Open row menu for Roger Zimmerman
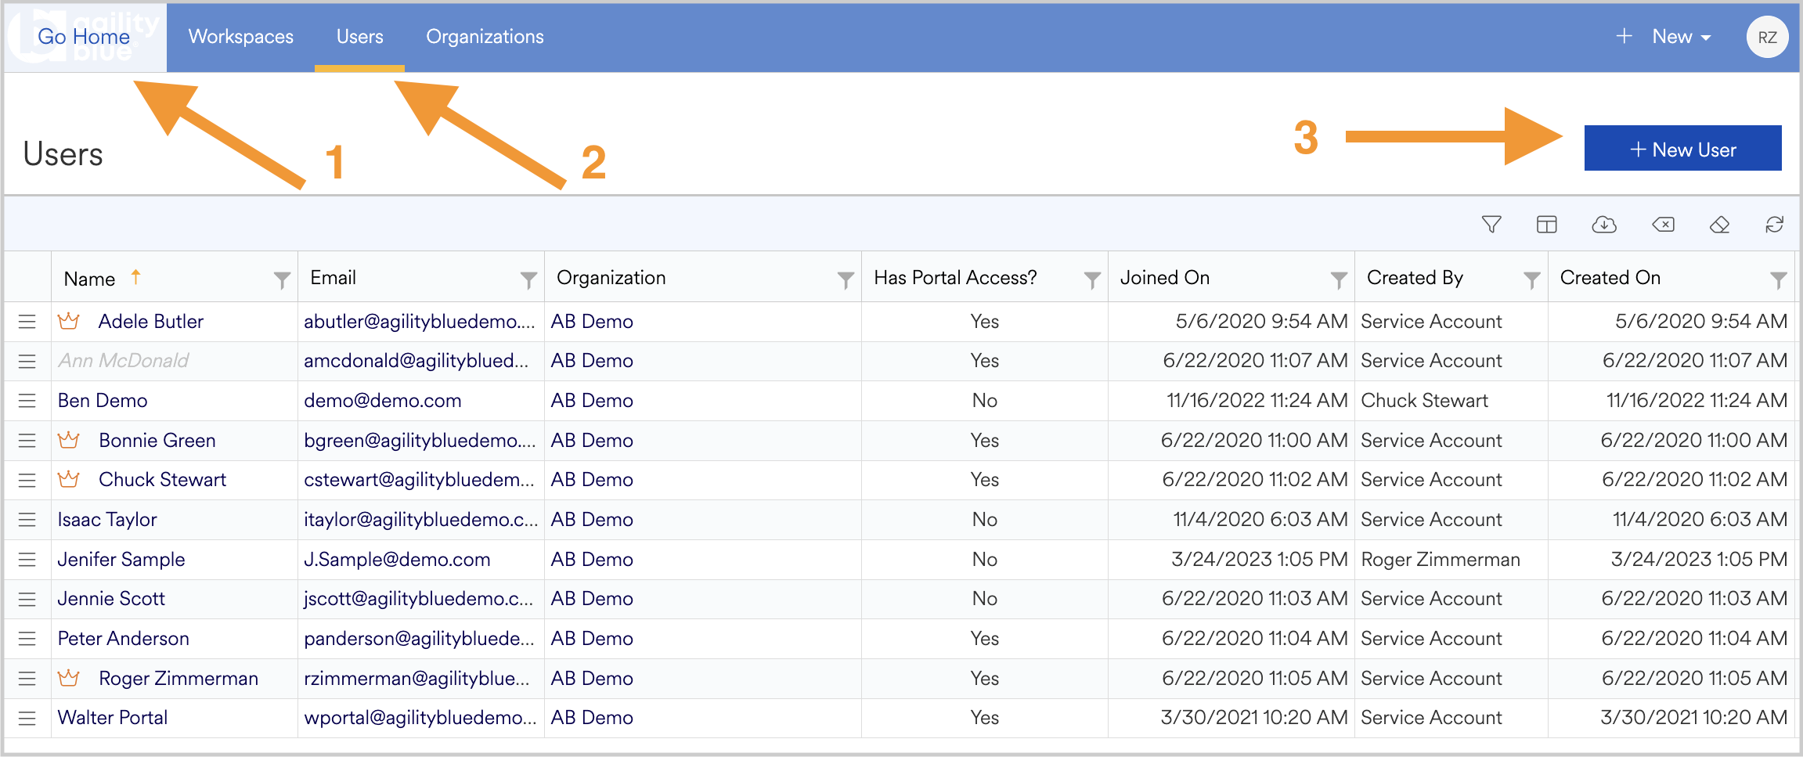1803x757 pixels. [27, 679]
